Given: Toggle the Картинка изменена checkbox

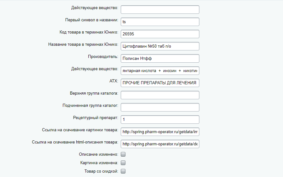Looking at the screenshot, I should pyautogui.click(x=123, y=163).
